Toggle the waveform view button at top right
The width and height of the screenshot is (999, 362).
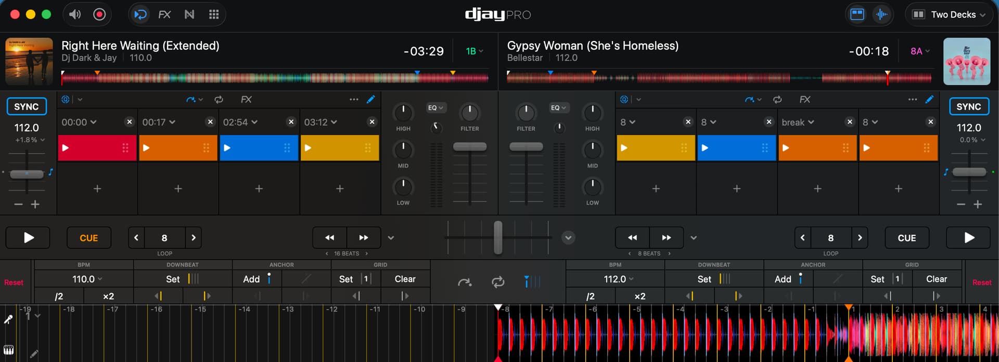pos(881,15)
